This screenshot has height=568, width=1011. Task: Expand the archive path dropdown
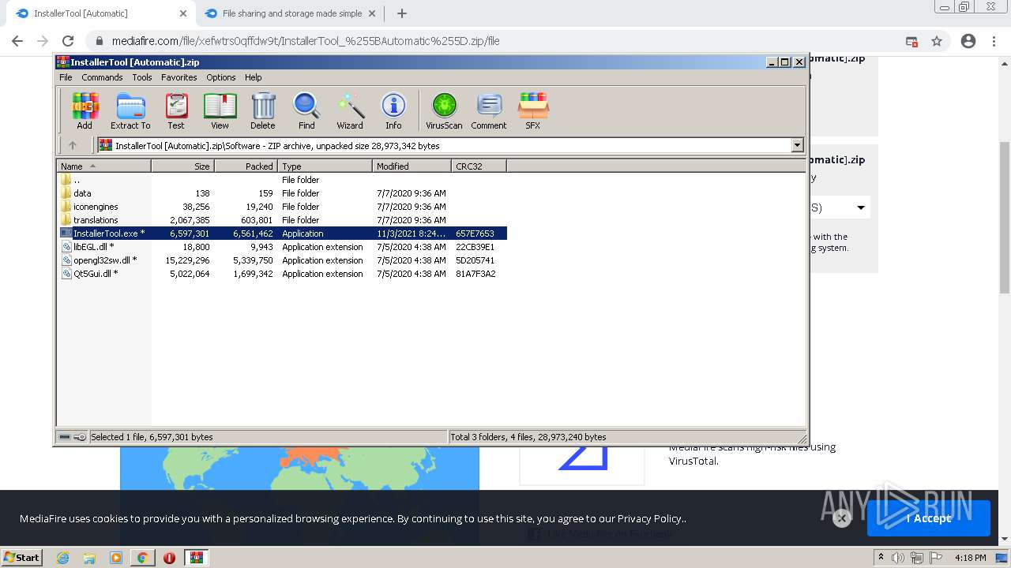coord(797,145)
